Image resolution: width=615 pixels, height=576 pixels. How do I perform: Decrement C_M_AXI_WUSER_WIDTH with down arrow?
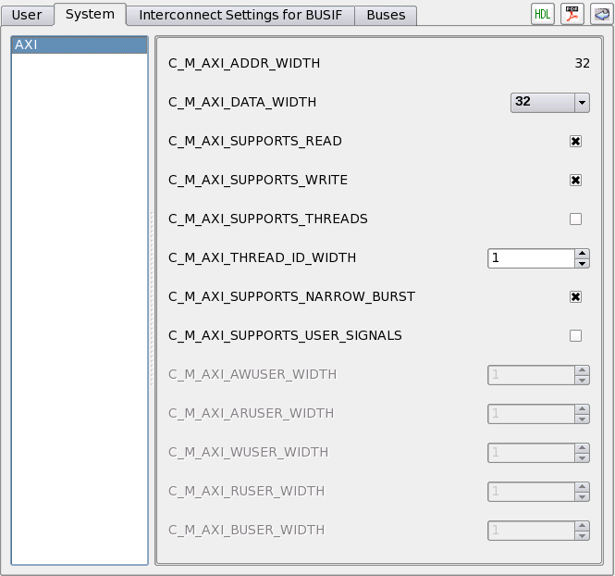(582, 457)
